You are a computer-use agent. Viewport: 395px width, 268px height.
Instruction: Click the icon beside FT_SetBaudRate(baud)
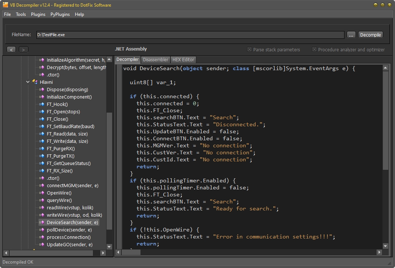click(42, 126)
